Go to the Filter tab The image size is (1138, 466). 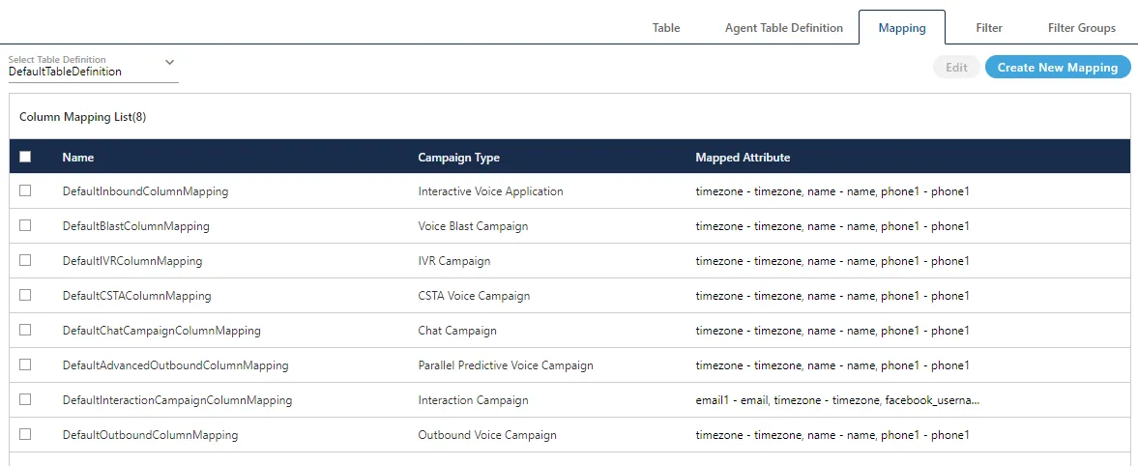click(x=989, y=28)
